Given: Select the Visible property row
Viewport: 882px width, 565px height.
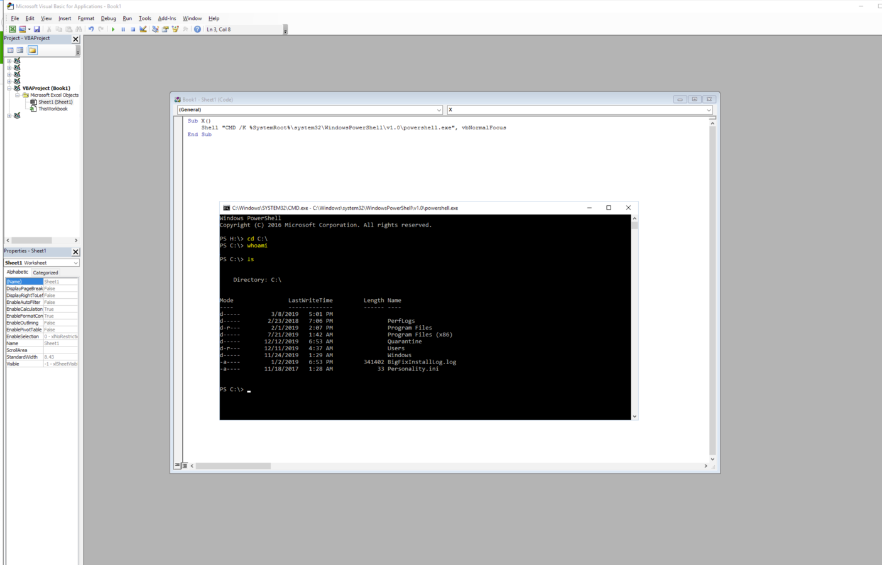Looking at the screenshot, I should click(42, 364).
